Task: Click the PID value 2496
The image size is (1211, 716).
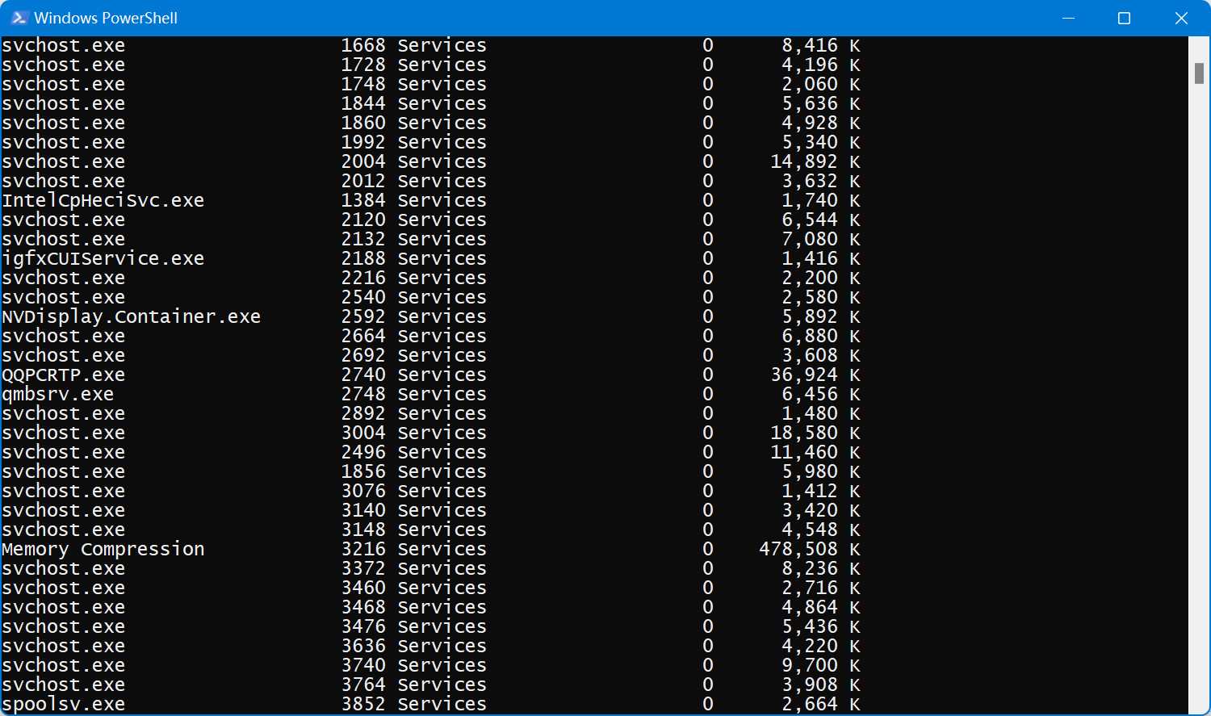Action: [x=363, y=452]
